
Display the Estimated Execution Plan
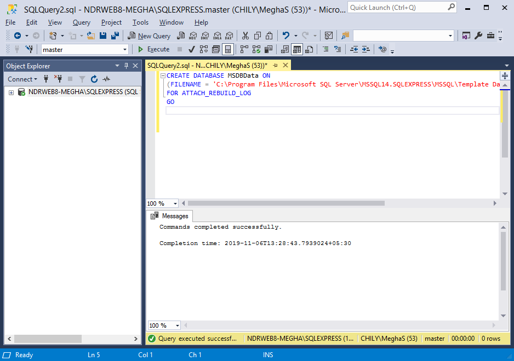203,49
